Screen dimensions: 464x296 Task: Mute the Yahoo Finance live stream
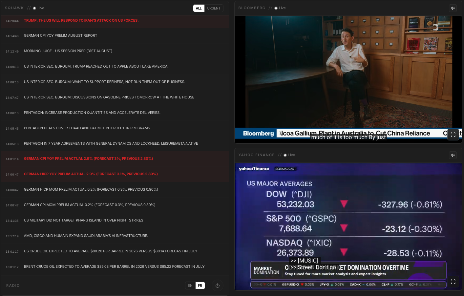point(453,155)
